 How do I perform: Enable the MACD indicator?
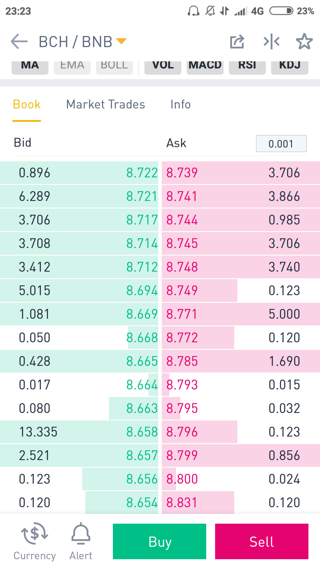point(205,65)
